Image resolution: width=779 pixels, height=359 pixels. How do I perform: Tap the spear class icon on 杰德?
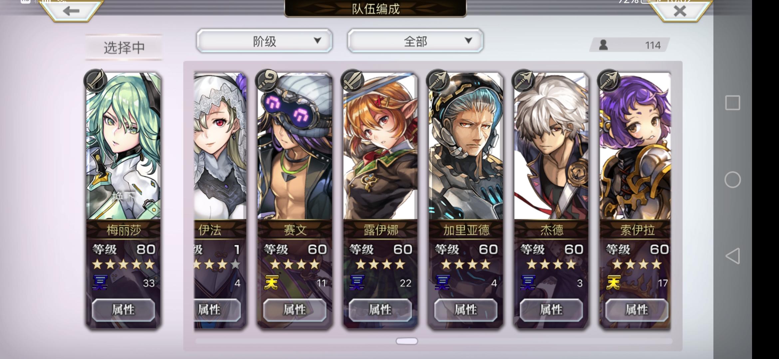pos(523,80)
